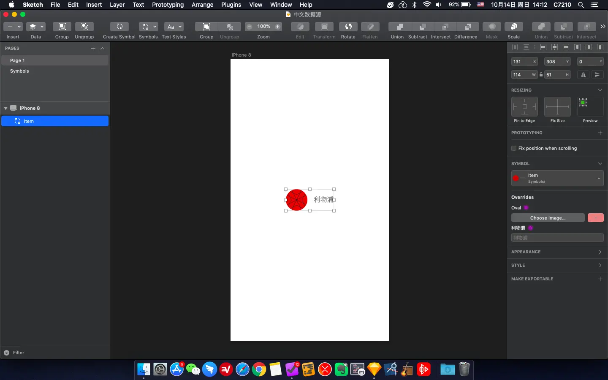Open Sketch from the Dock
This screenshot has width=608, height=380.
coord(375,369)
